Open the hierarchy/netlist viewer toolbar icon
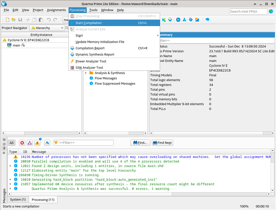Image resolution: width=276 pixels, height=210 pixels. [x=185, y=20]
